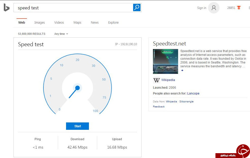Switch to the Images tab
Viewport: 250px width, 158px height.
click(x=40, y=22)
